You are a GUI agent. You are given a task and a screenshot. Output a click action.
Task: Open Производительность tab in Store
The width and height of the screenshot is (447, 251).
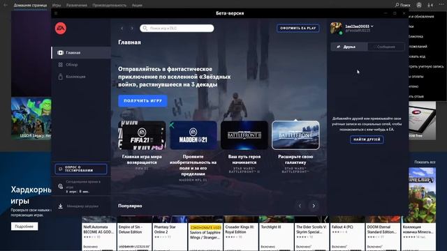(109, 5)
